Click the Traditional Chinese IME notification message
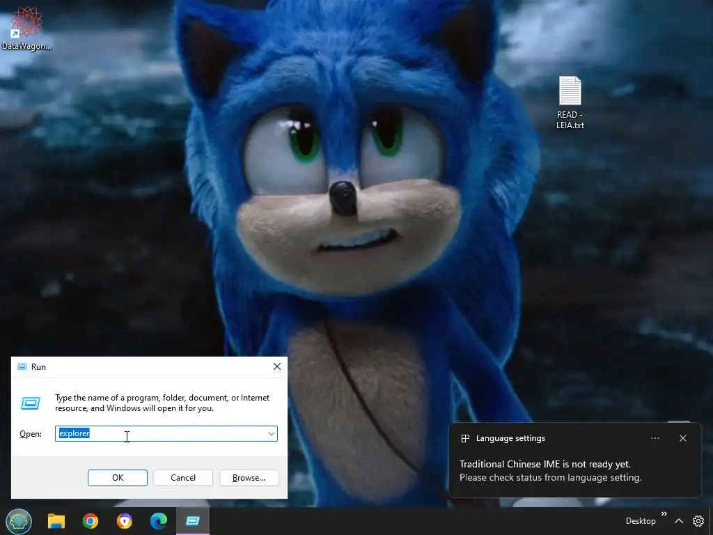Image resolution: width=713 pixels, height=535 pixels. [551, 471]
